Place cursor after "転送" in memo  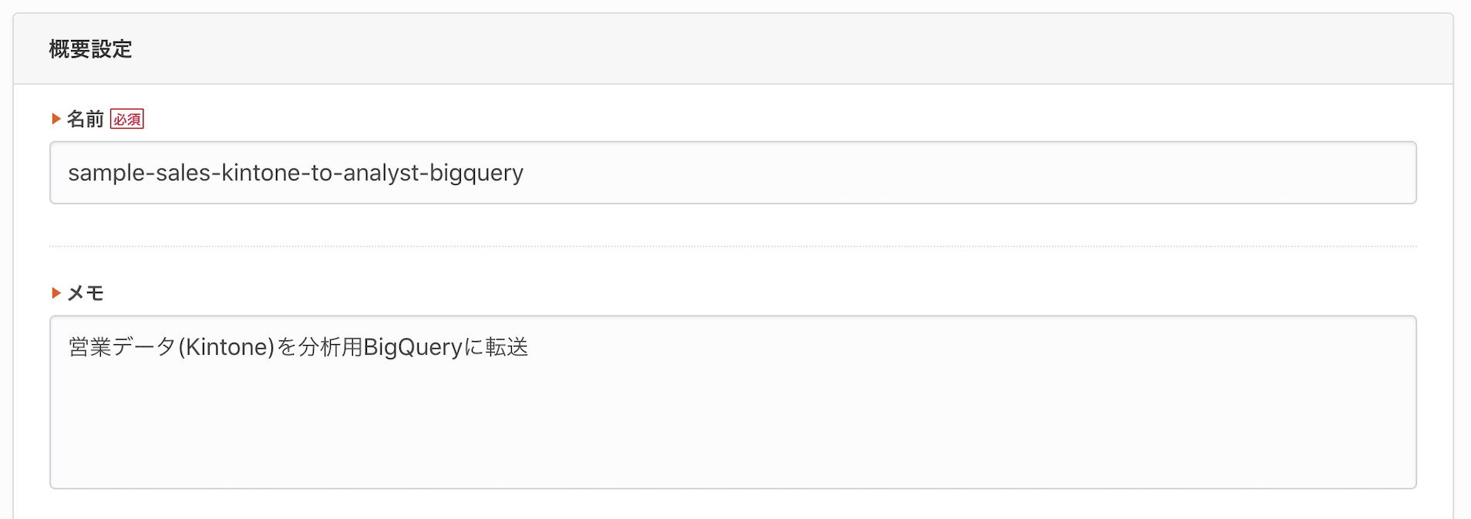[x=530, y=347]
